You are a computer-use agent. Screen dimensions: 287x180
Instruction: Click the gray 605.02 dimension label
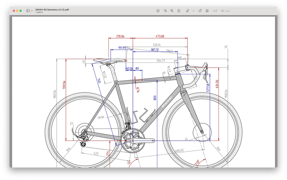tap(179, 150)
